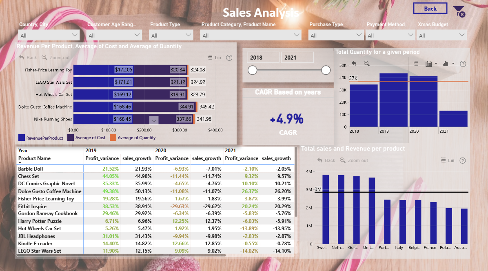The height and width of the screenshot is (271, 488).
Task: Click the 2018 start year field
Action: coord(263,58)
